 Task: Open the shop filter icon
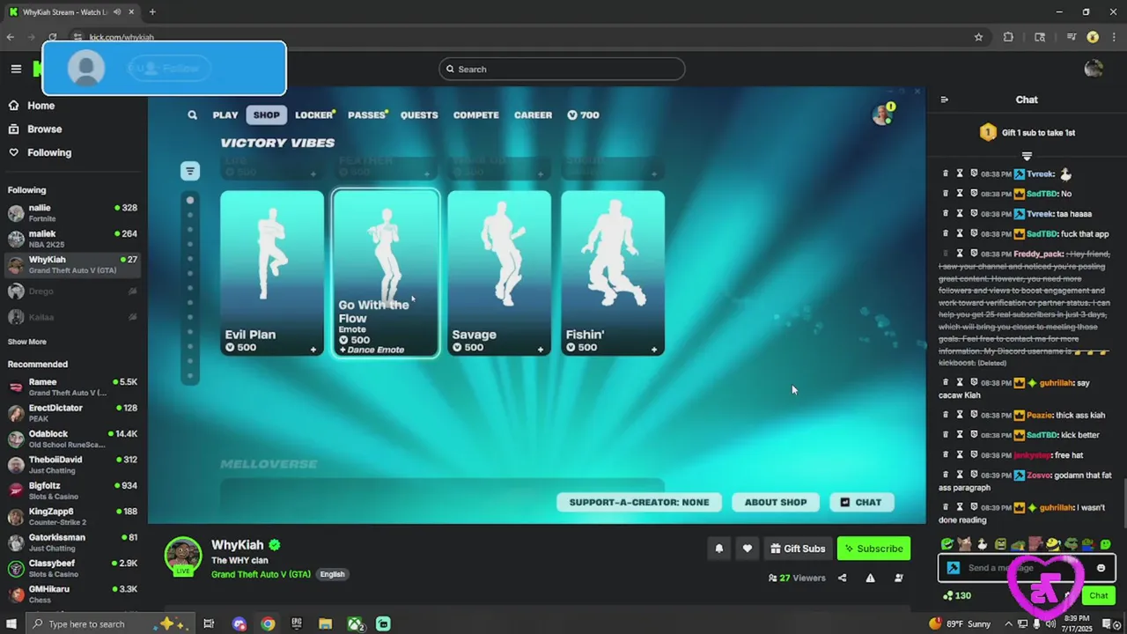click(190, 171)
